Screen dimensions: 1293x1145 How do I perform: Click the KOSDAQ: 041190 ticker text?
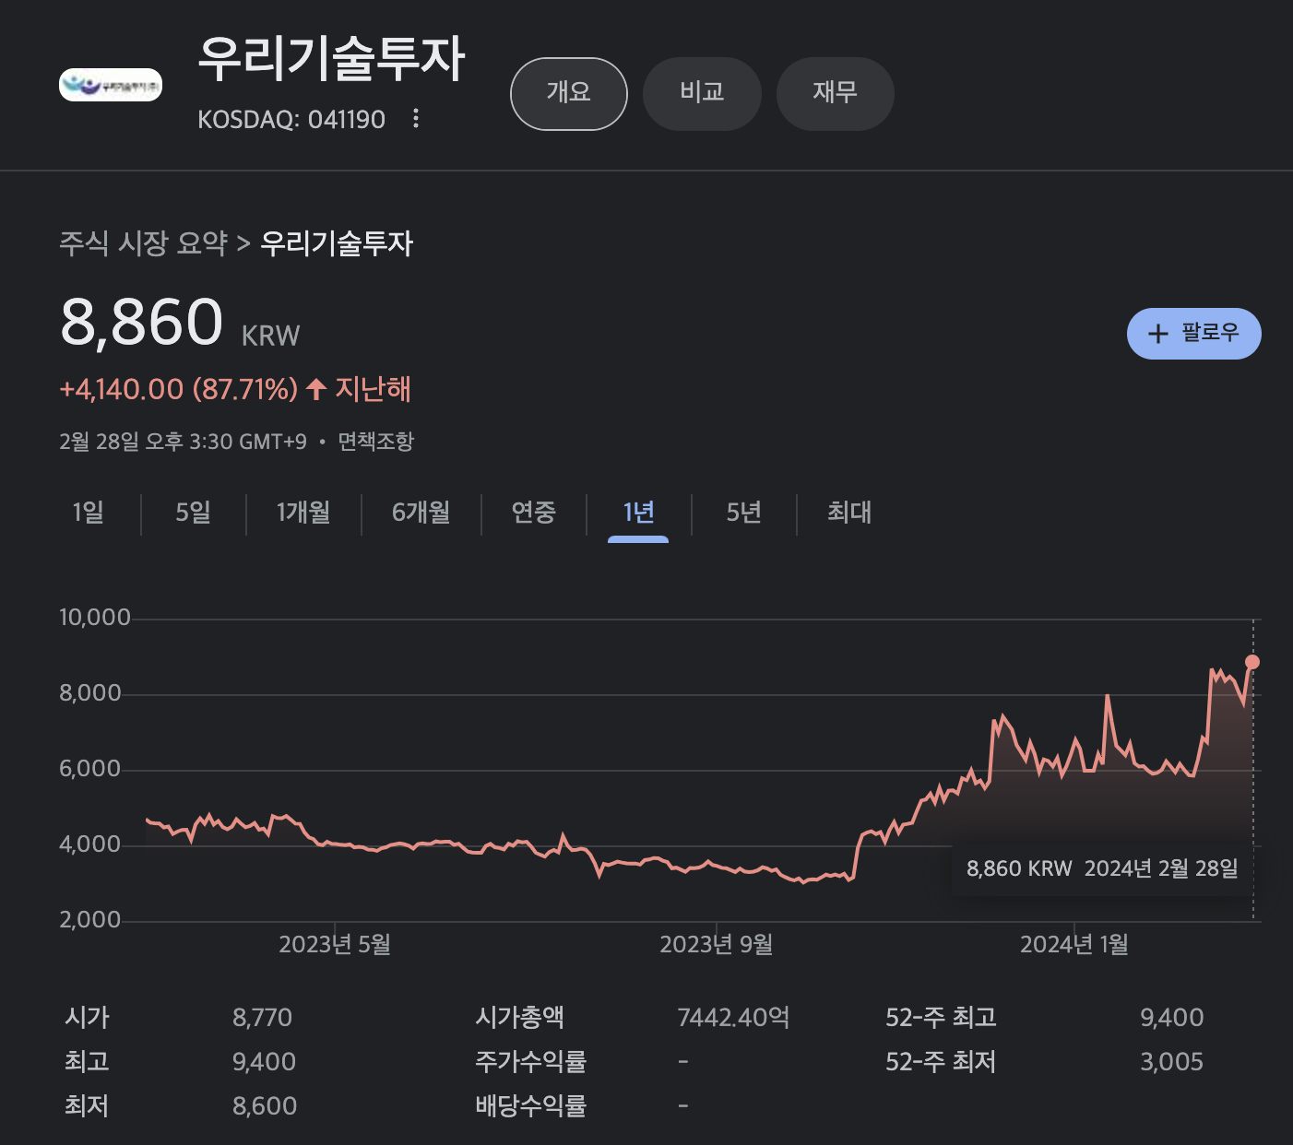point(291,119)
